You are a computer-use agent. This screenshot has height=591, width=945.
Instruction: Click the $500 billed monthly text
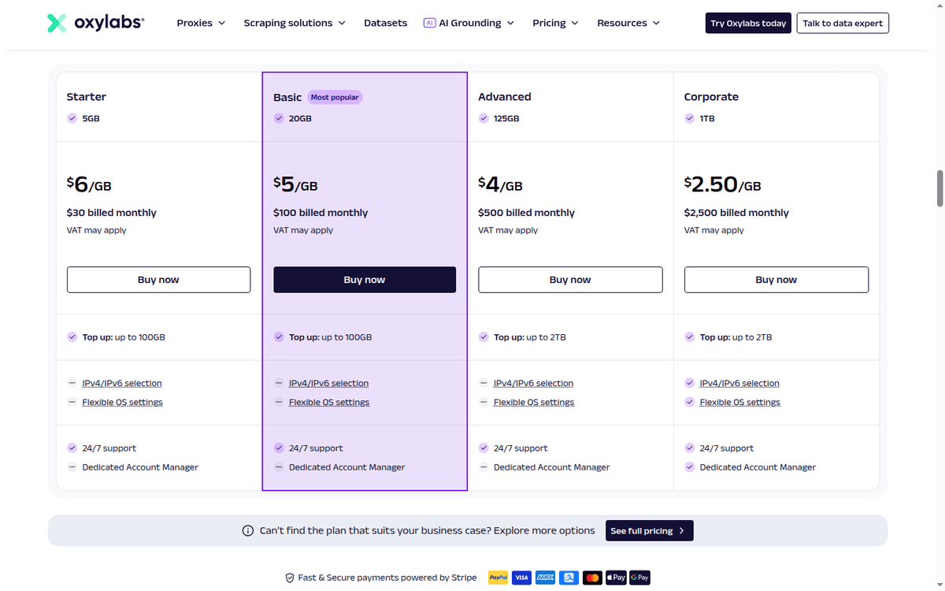point(526,213)
